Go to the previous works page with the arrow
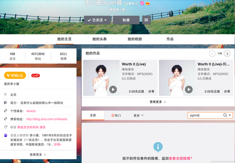 click(x=212, y=54)
